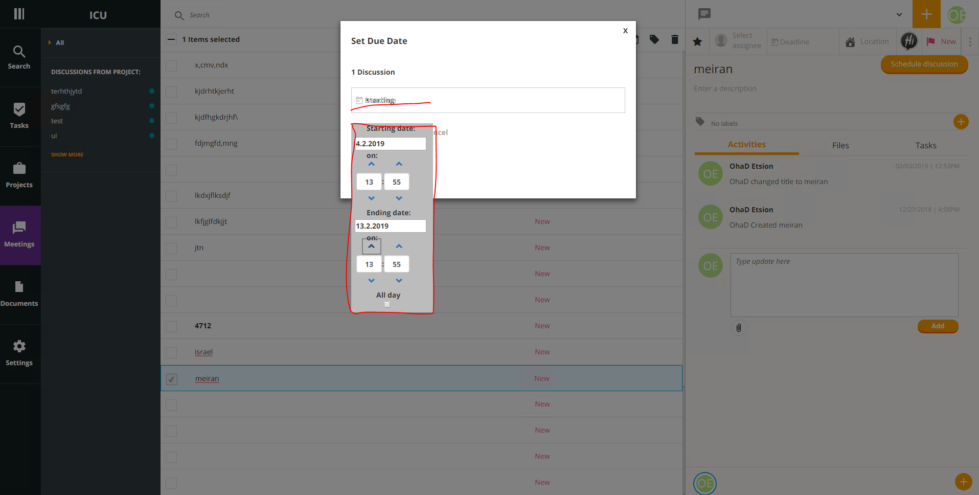This screenshot has height=495, width=979.
Task: Increase ending minutes with up arrow
Action: coord(399,246)
